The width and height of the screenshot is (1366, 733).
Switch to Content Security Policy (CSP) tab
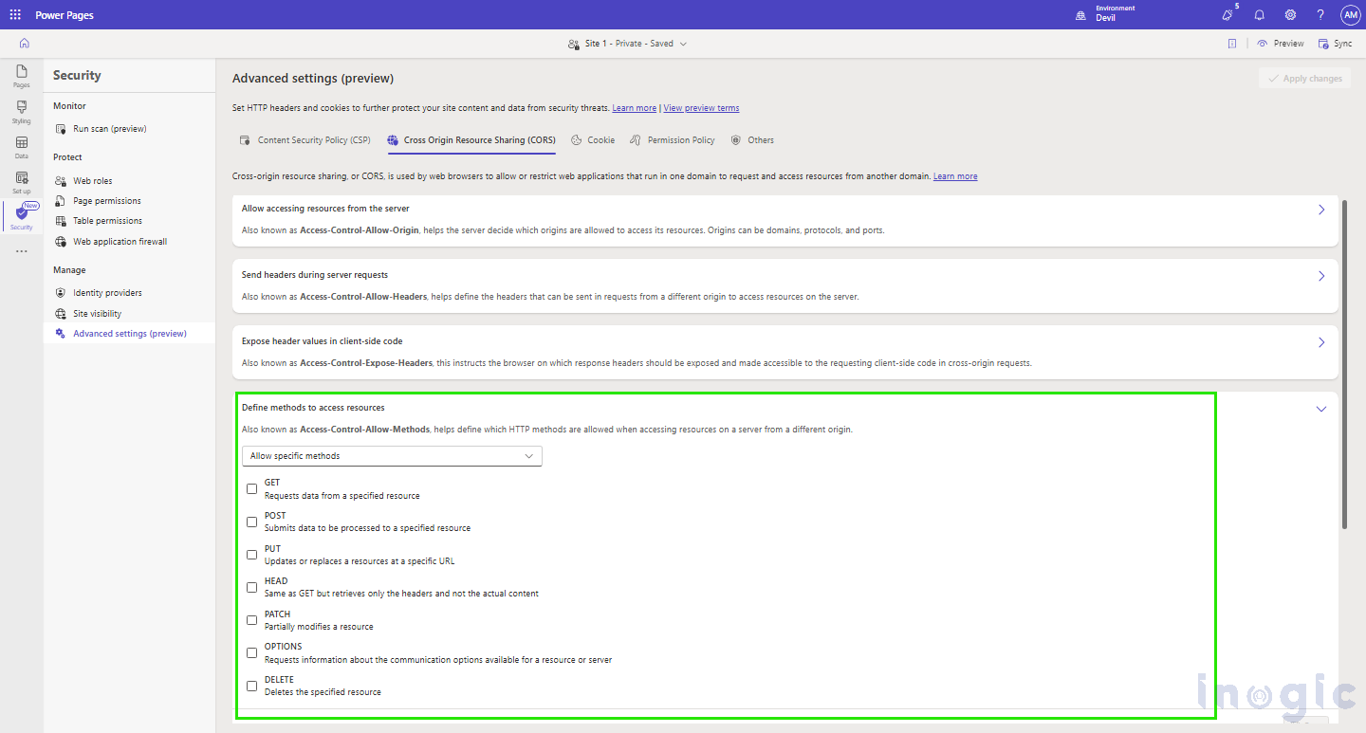[x=305, y=140]
